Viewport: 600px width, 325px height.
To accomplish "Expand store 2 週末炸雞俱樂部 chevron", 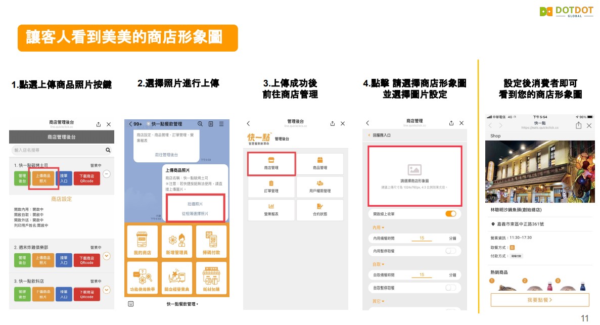I will tap(107, 256).
